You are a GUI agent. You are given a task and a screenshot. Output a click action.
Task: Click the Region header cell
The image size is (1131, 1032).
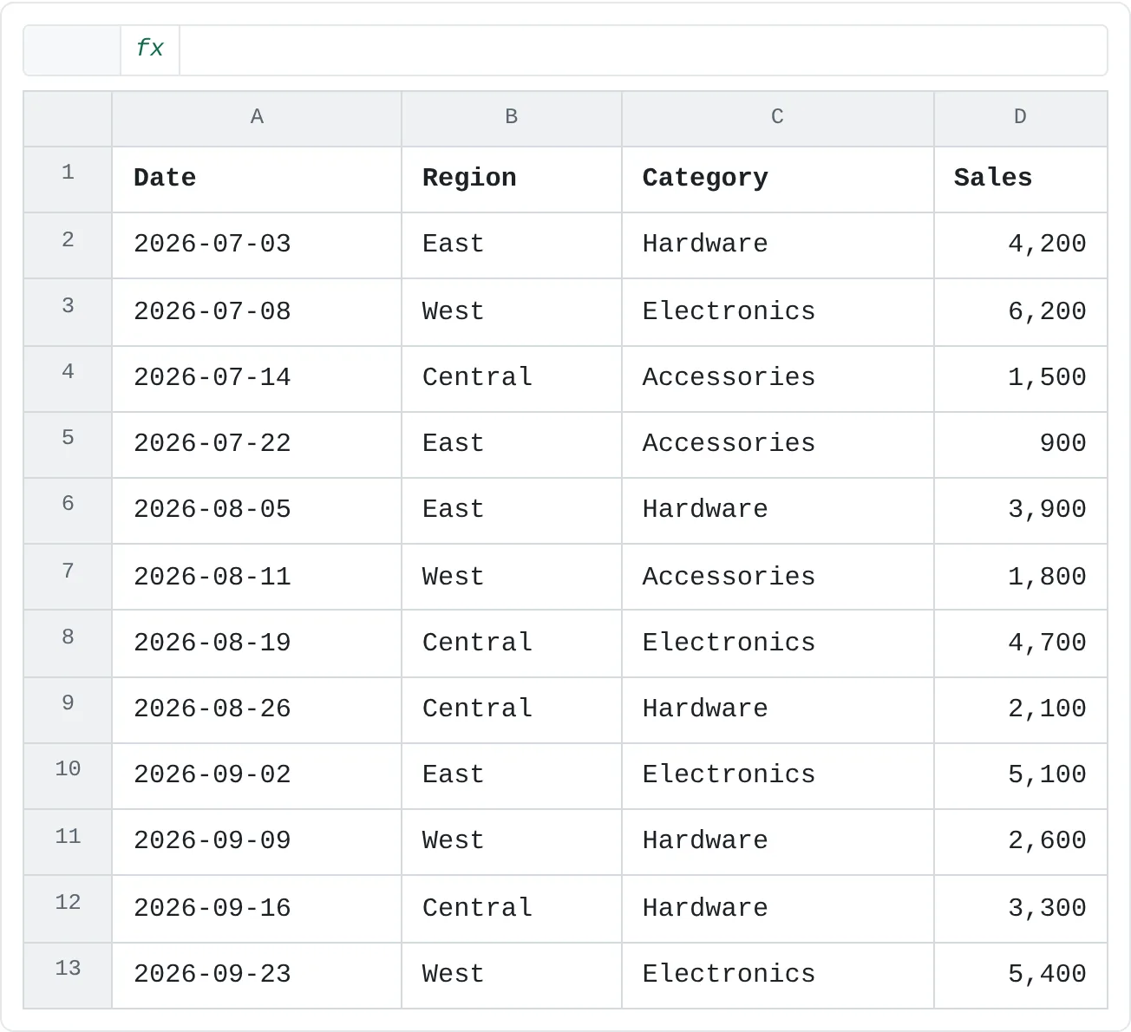512,180
